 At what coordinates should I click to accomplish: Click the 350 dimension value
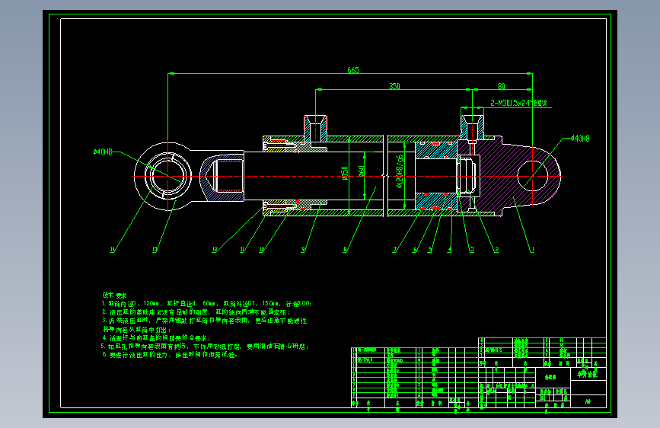[394, 86]
